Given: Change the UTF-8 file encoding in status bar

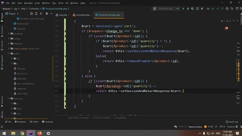Looking at the screenshot, I should 222,127.
